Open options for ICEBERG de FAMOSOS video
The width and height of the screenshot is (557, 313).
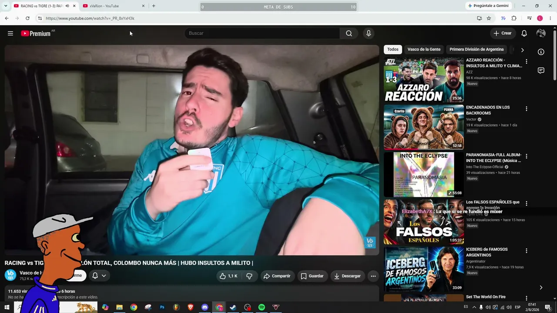(526, 251)
